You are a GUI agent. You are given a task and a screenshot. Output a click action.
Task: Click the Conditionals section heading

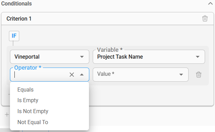(16, 3)
